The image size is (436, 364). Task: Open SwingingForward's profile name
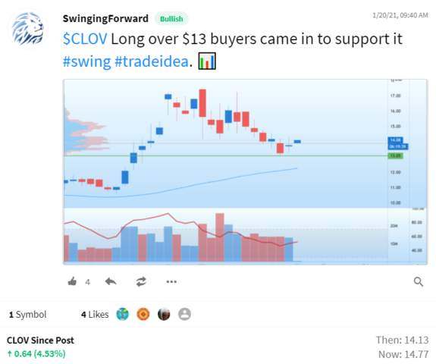[105, 19]
